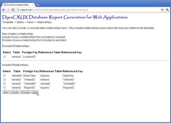Click the 'regions' referenced table cell
Screen dimensions: 171x123
tap(45, 88)
